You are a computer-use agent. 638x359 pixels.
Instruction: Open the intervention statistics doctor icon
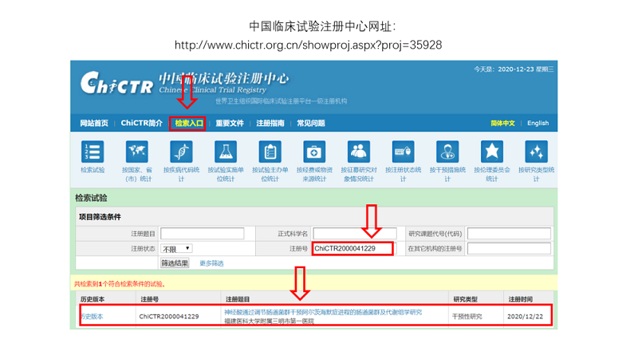click(x=447, y=152)
